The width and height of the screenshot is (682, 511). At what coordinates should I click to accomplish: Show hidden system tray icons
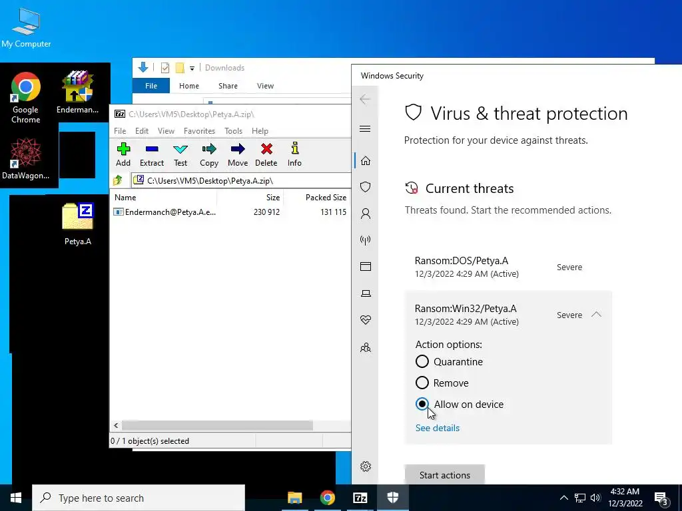point(563,498)
